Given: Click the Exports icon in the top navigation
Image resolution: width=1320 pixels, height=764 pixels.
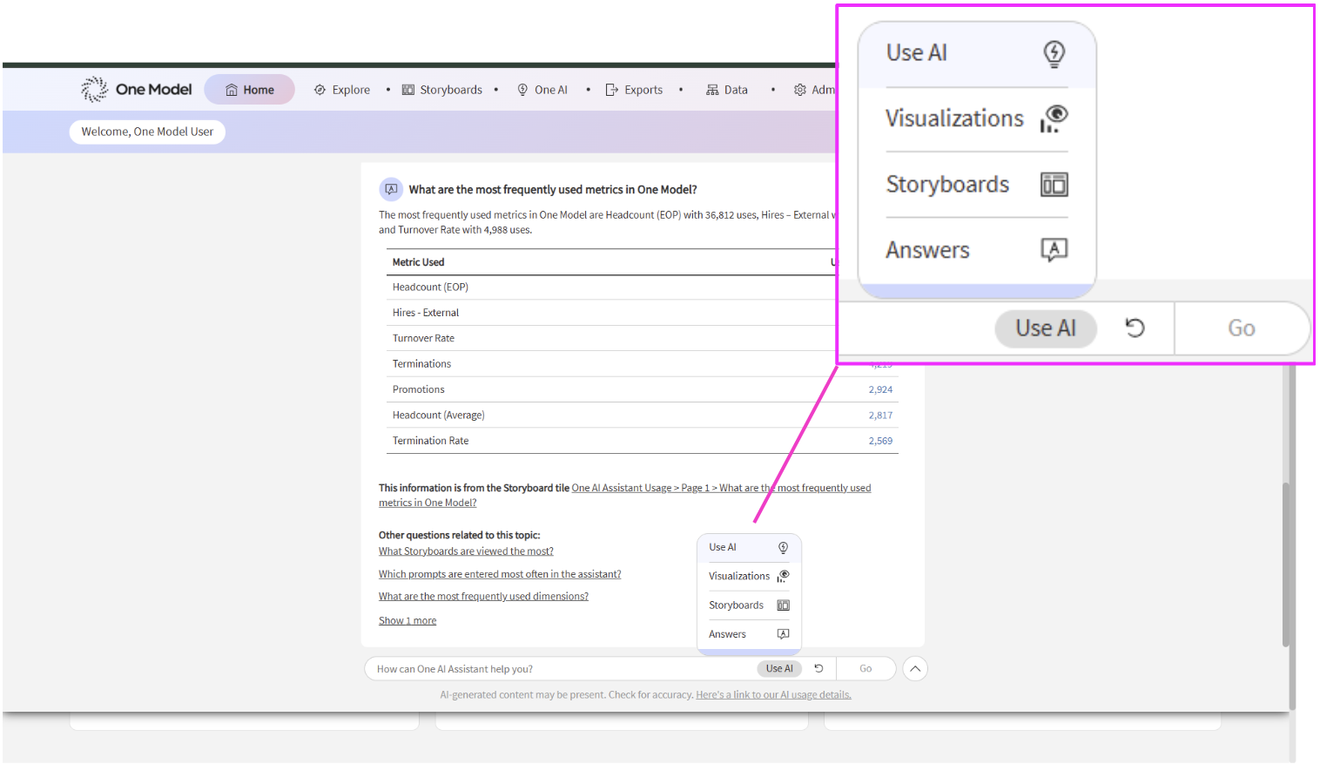Looking at the screenshot, I should pyautogui.click(x=611, y=90).
